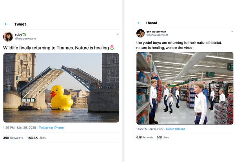Viewport: 245px width, 162px height.
Task: Click the 'Twitter Web App' source link
Action: pos(175,128)
